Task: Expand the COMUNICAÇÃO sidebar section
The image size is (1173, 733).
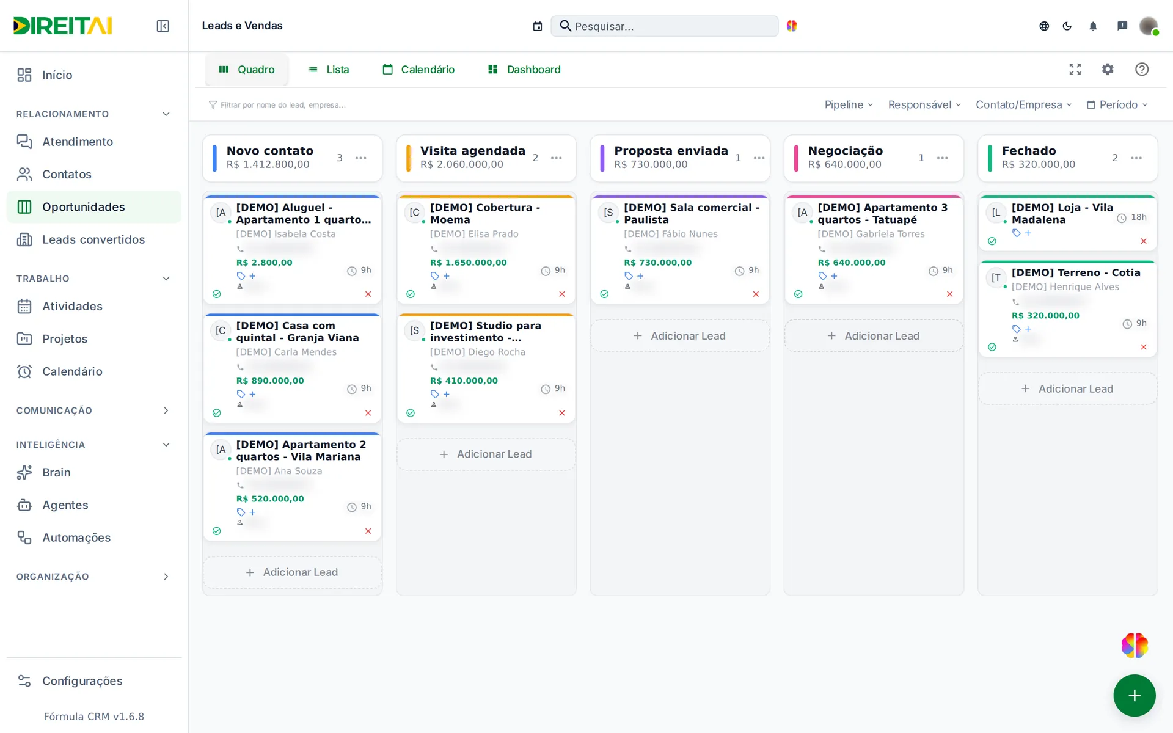Action: pos(166,410)
